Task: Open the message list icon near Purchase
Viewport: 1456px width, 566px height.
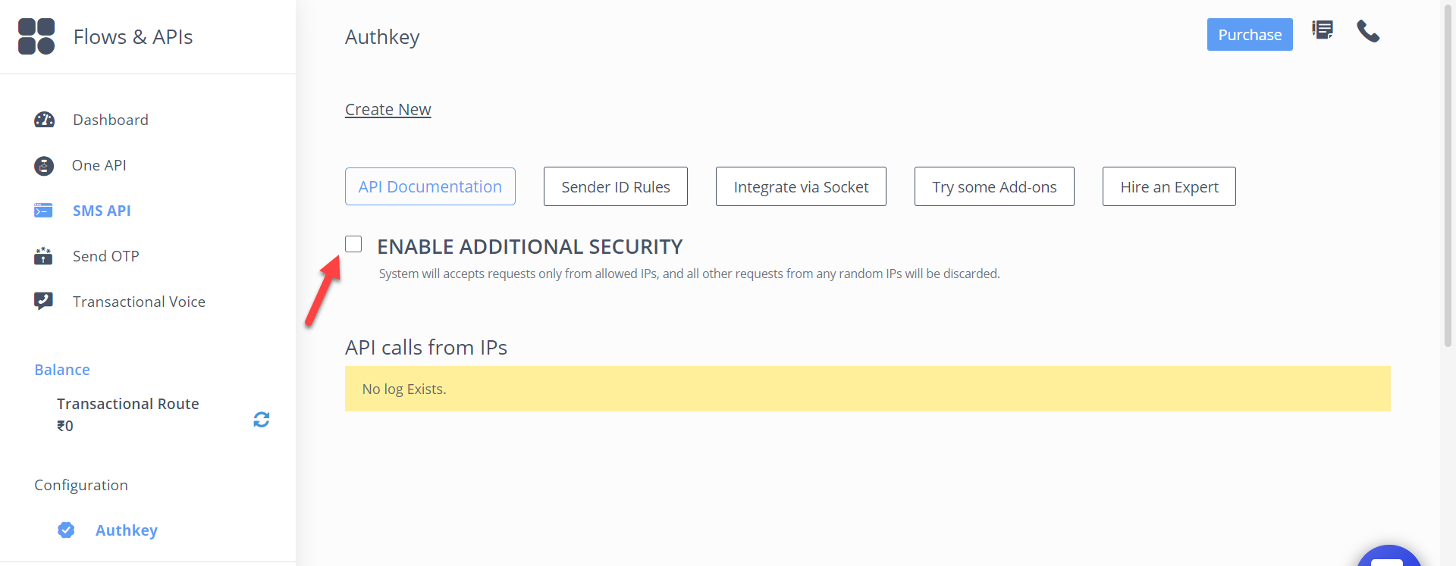Action: tap(1323, 30)
